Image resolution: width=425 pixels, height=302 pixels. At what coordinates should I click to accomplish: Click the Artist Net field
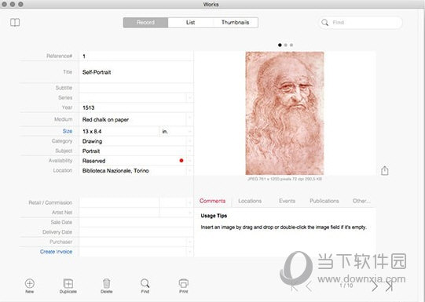[x=119, y=212]
